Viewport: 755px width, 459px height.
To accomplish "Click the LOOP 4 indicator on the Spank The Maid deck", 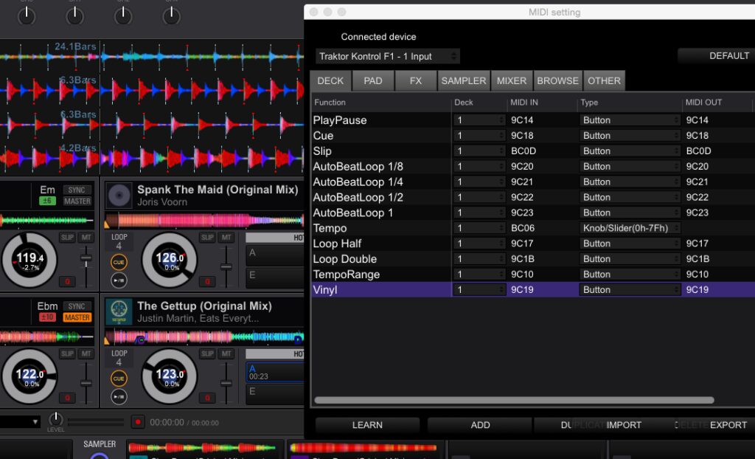I will click(119, 242).
